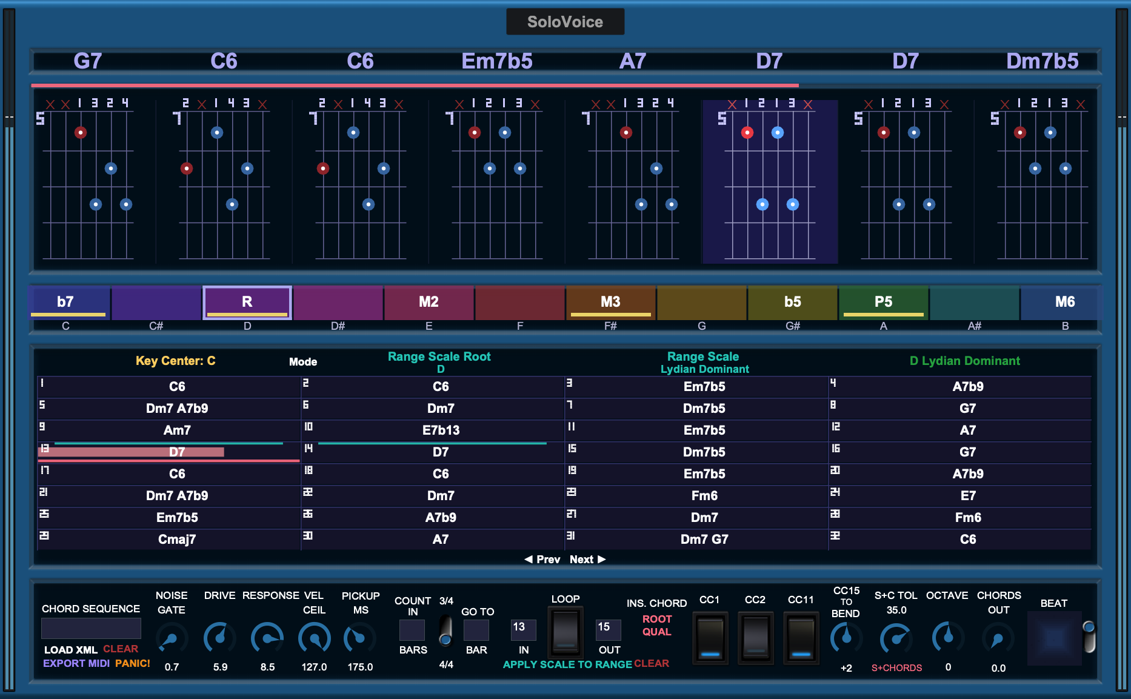
Task: Open the Mode selector
Action: click(x=303, y=362)
